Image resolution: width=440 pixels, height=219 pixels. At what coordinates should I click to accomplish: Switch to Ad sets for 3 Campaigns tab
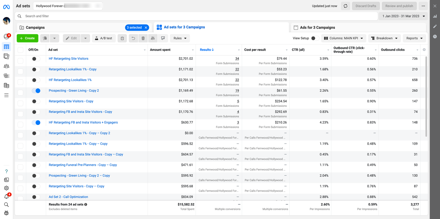coord(221,27)
